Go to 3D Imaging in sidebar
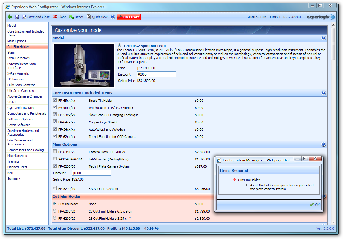This screenshot has width=343, height=239. [x=15, y=79]
